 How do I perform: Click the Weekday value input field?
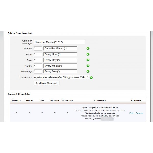click(x=38, y=71)
